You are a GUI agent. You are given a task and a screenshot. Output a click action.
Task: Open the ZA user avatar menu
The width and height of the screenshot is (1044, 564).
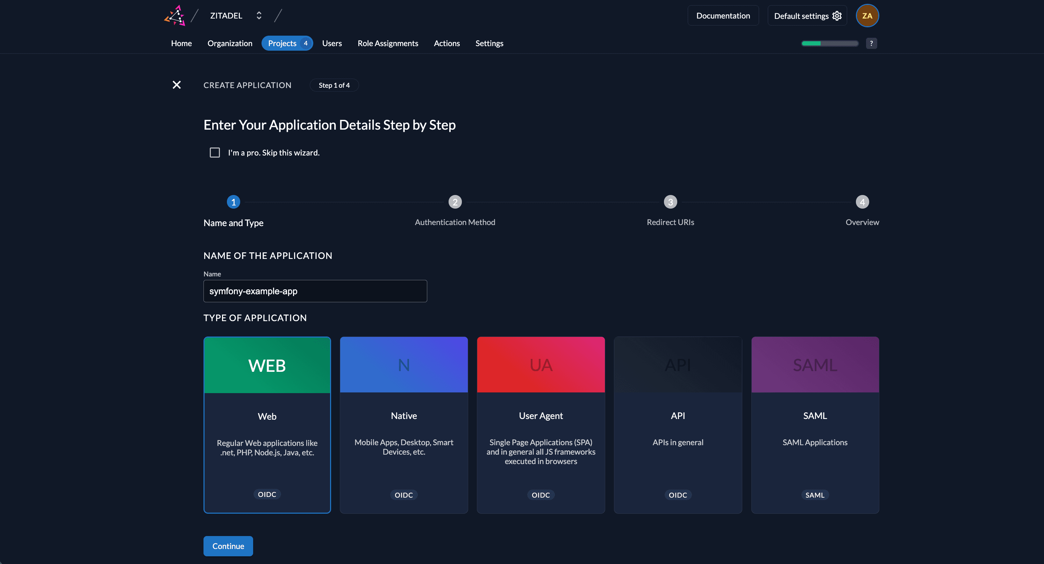tap(867, 15)
